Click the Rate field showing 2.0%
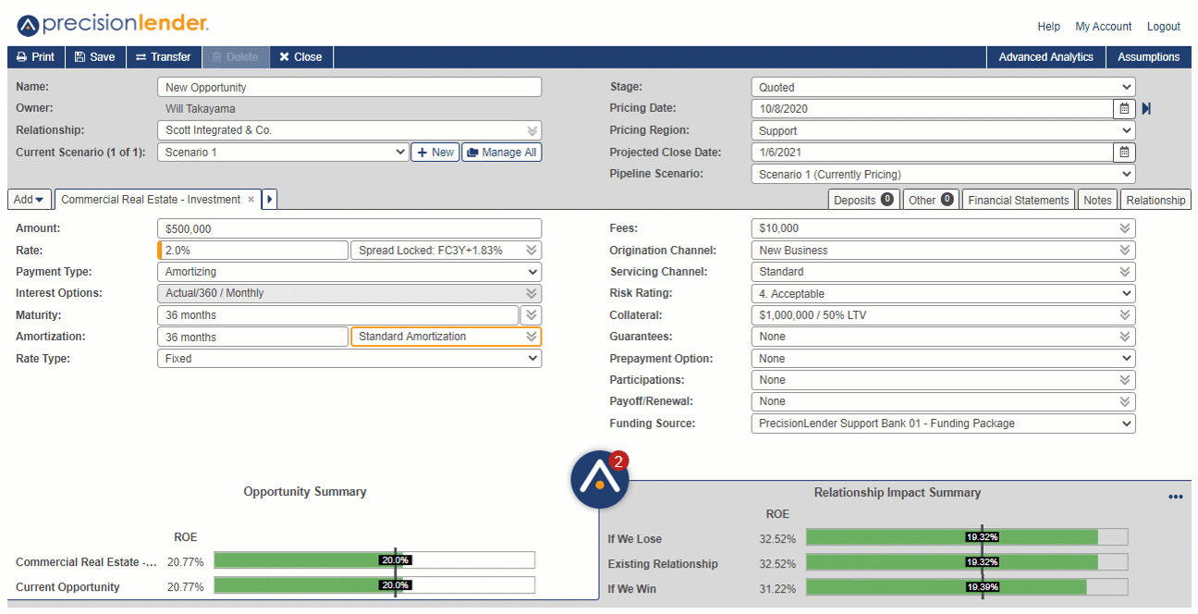Viewport: 1198px width, 614px height. pos(252,251)
